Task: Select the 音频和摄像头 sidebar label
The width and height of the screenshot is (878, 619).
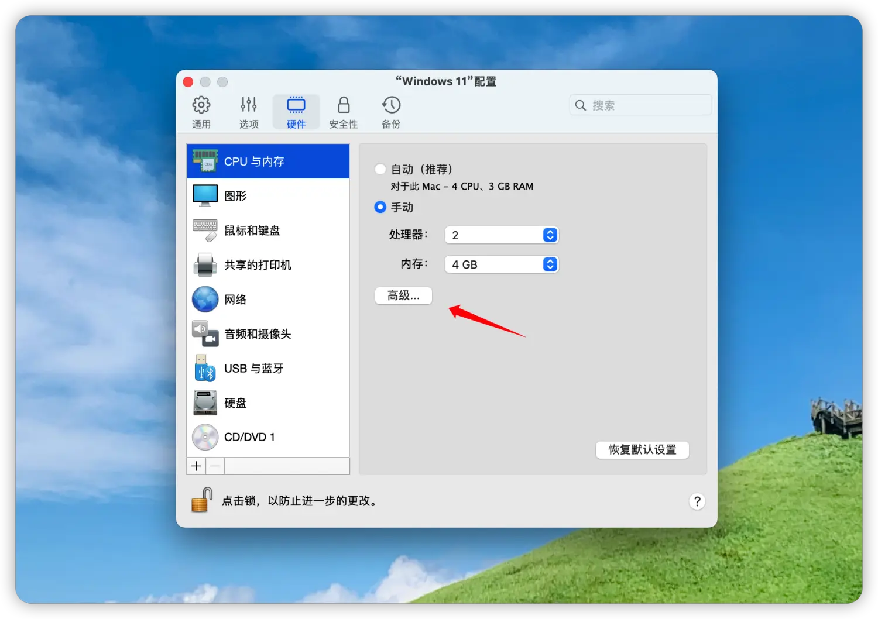Action: [258, 334]
